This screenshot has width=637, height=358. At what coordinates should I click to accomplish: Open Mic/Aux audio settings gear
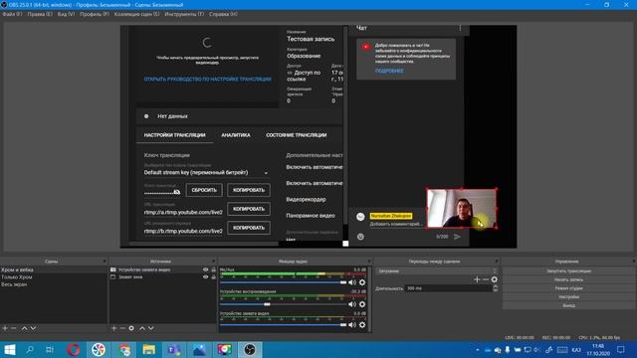click(362, 282)
